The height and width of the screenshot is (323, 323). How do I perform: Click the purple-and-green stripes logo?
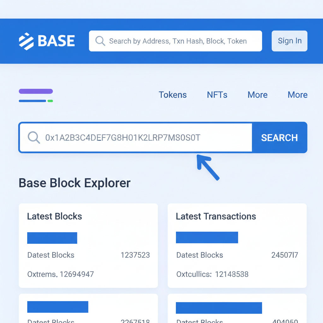click(36, 95)
